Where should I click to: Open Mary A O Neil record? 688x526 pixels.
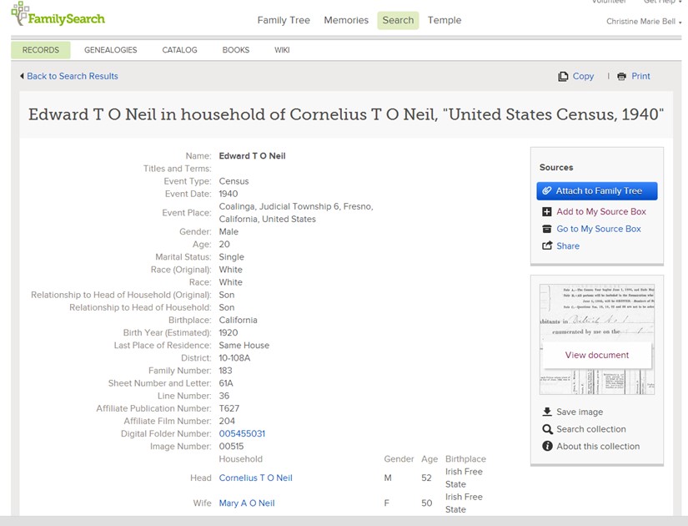point(247,503)
